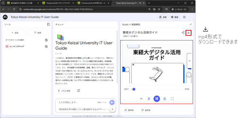Save the summary with メモに保存
Image resolution: width=238 pixels, height=118 pixels.
(x=65, y=91)
